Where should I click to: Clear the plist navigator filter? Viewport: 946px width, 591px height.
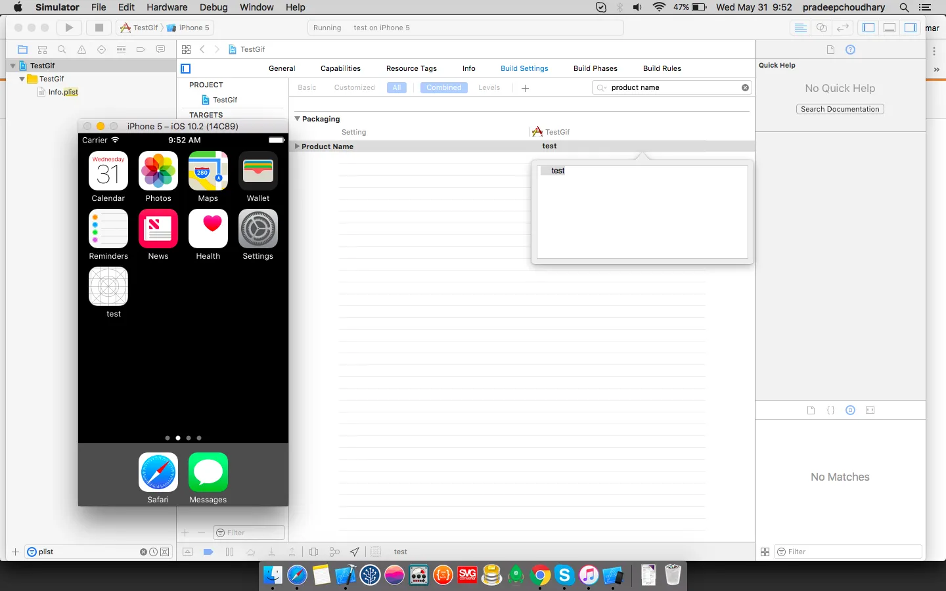click(143, 552)
